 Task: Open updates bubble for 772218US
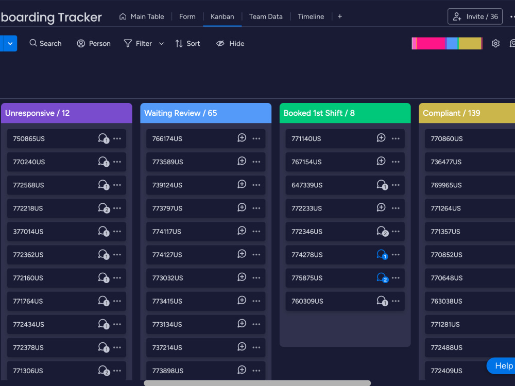[x=104, y=208]
